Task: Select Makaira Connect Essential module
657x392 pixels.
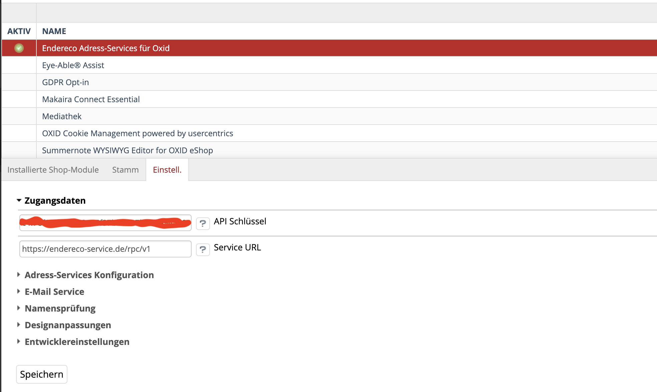Action: click(x=91, y=99)
